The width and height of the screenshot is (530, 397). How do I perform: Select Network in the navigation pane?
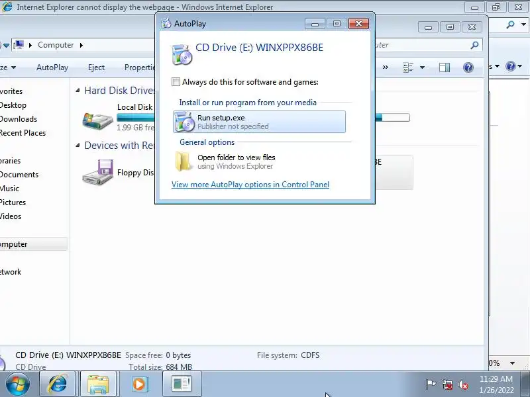coord(11,272)
